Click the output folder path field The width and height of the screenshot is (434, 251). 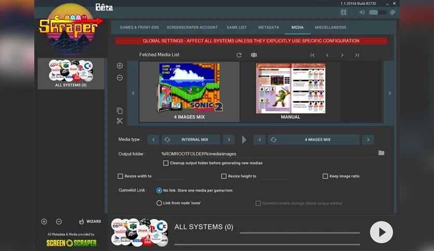click(268, 154)
